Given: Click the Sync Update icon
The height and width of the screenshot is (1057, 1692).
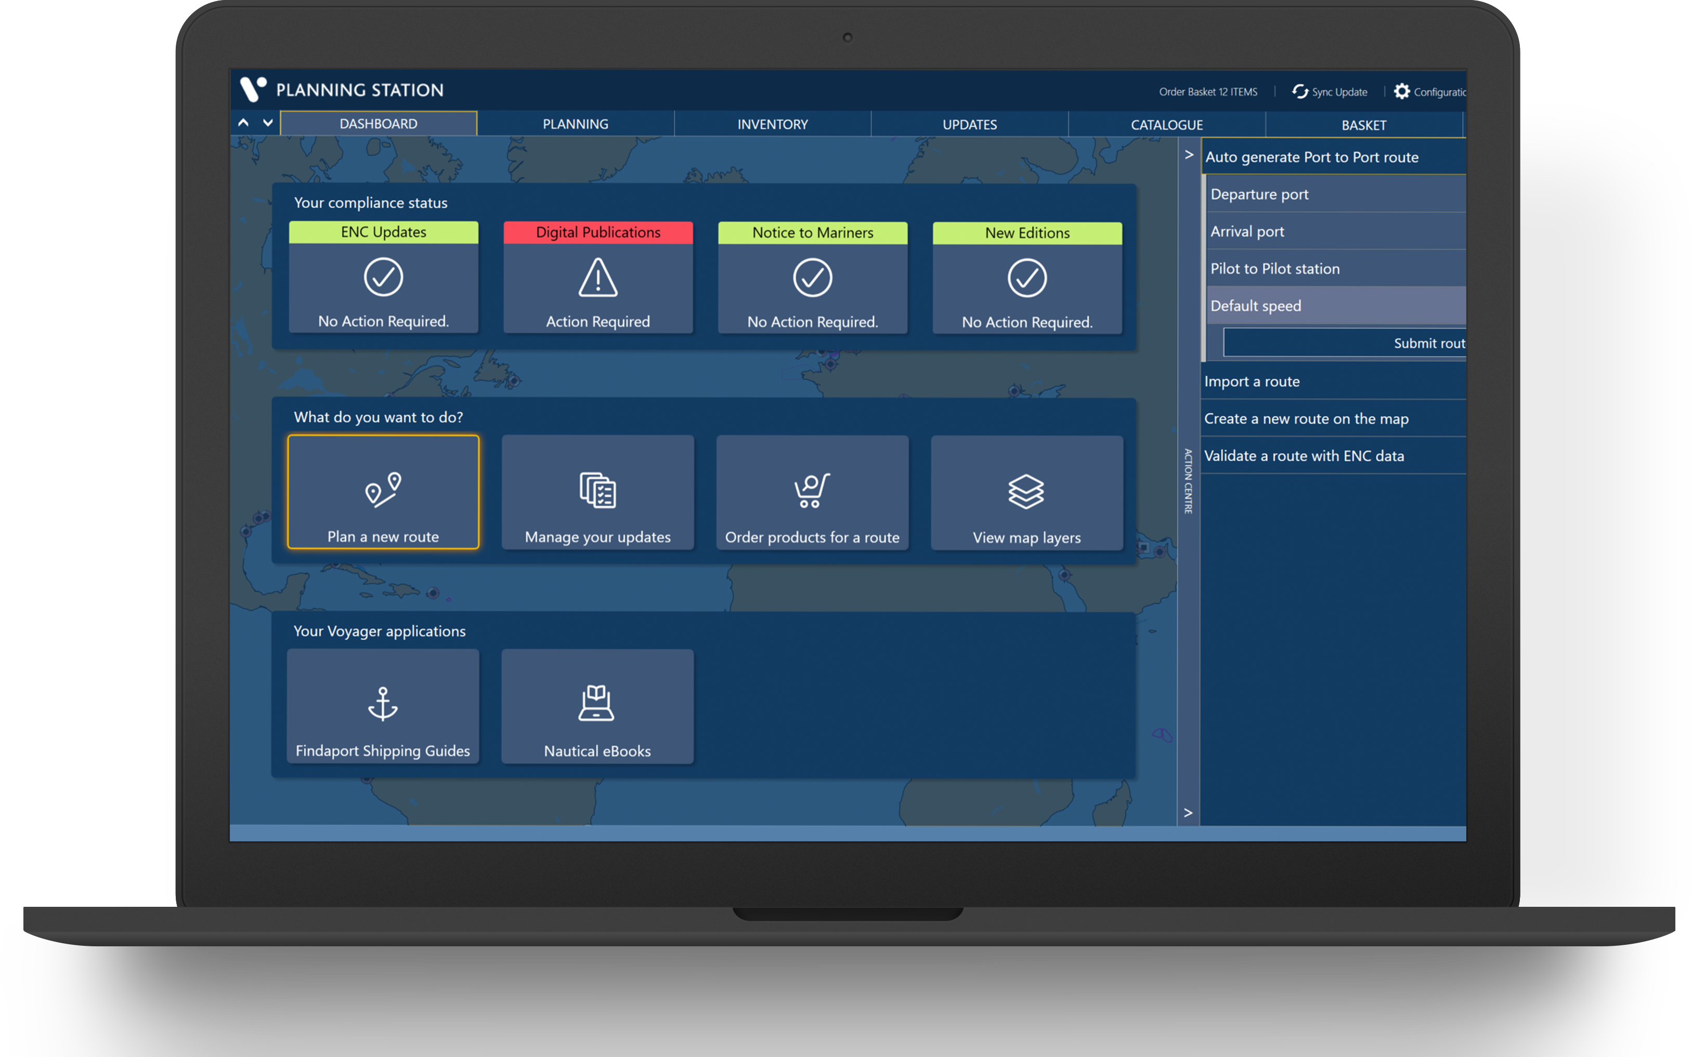Looking at the screenshot, I should (x=1299, y=91).
